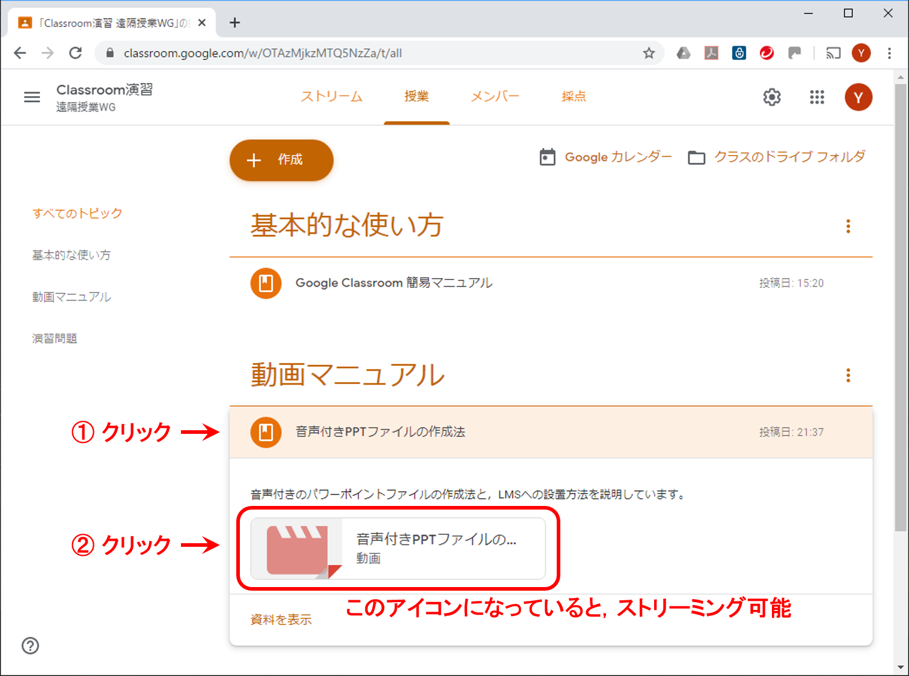Select すべてのトピック in sidebar
Screen dimensions: 909x676
(x=78, y=213)
